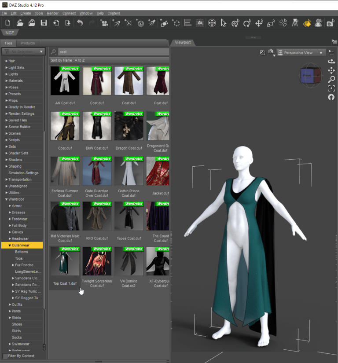The image size is (338, 363).
Task: Open the No Selection filter dropdown
Action: click(x=23, y=51)
